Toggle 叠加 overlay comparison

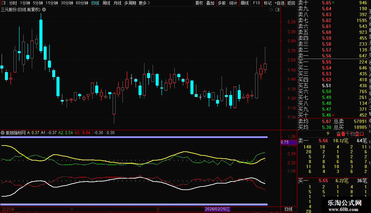click(x=210, y=3)
